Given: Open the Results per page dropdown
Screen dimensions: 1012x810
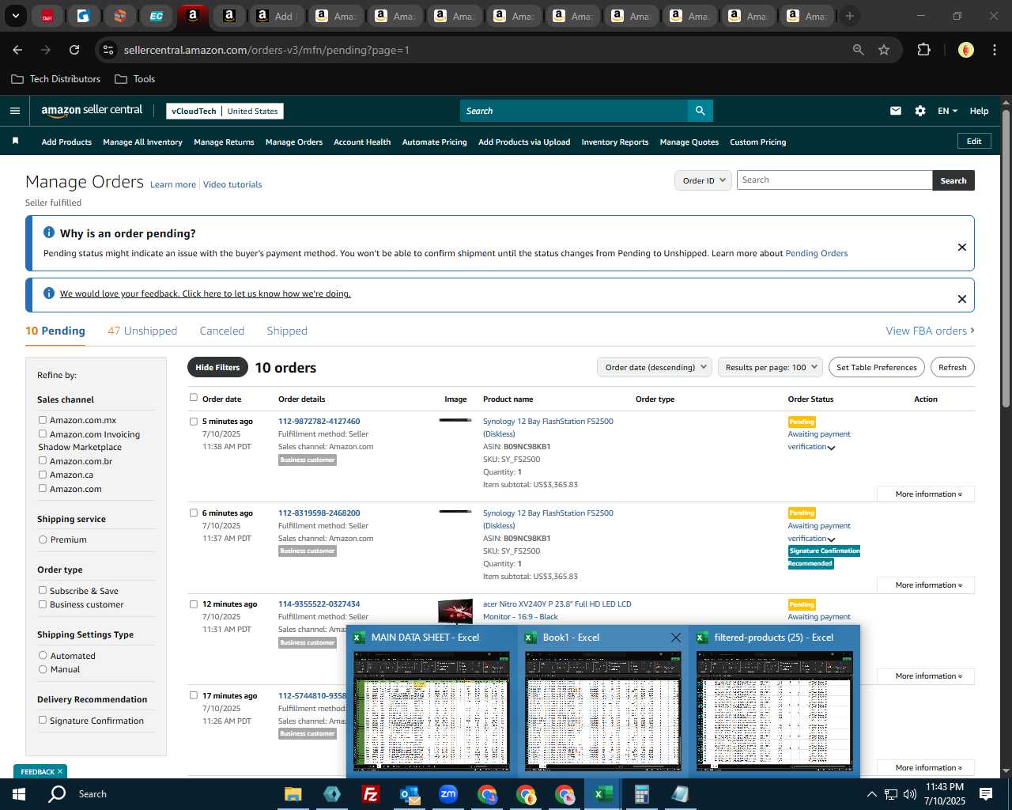Looking at the screenshot, I should (x=770, y=367).
